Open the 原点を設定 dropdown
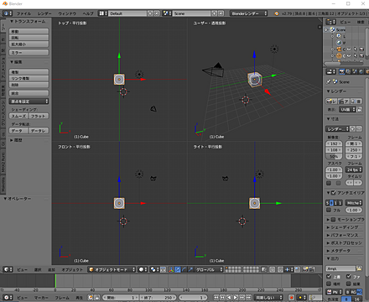 [29, 102]
